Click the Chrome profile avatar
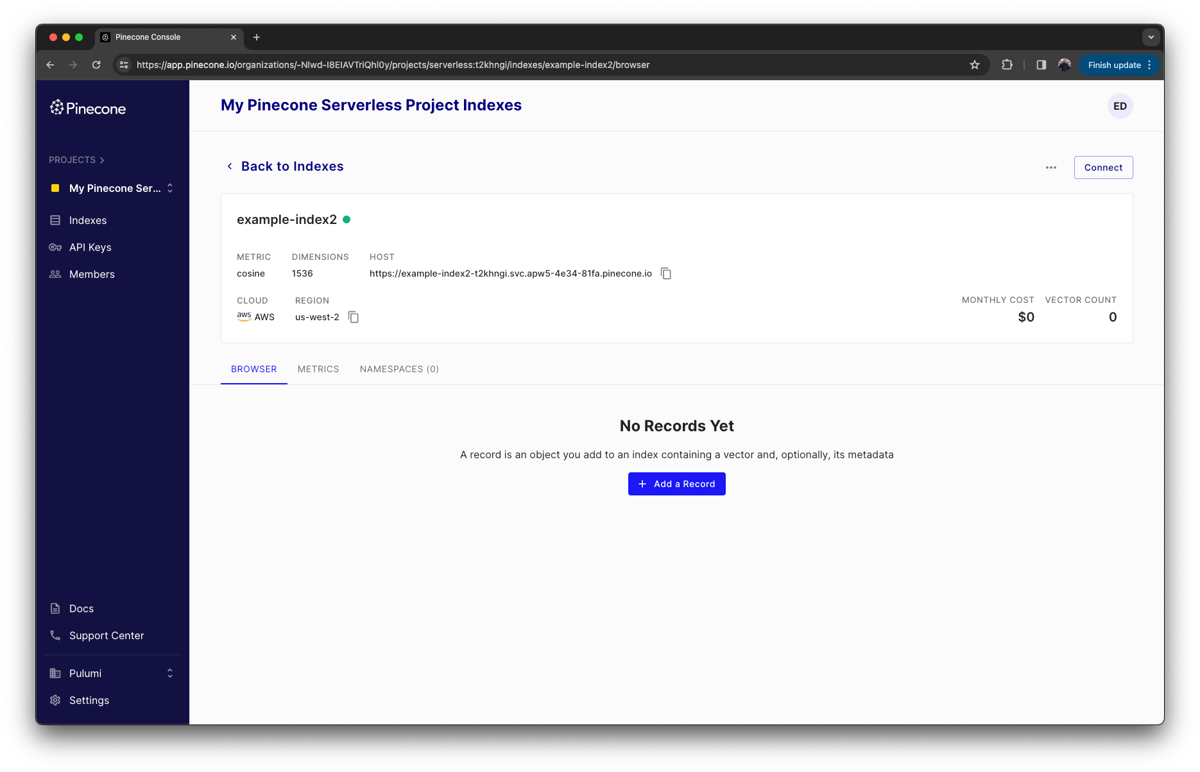The image size is (1200, 772). coord(1065,65)
